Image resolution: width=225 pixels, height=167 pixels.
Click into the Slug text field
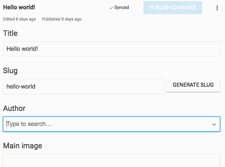[83, 86]
